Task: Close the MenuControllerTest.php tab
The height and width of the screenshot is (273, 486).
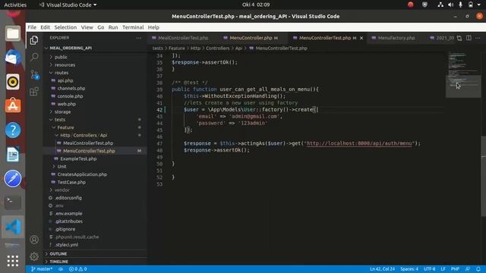Action: point(361,38)
